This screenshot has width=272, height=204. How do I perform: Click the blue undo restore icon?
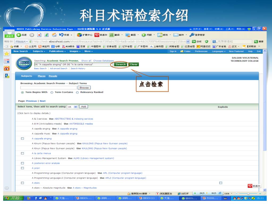61,35
